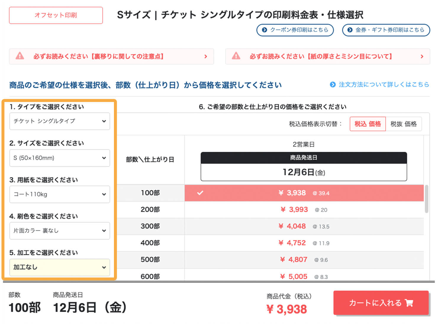The height and width of the screenshot is (331, 438).
Task: Click the warning triangle icon beside 紙の厚さ notice
Action: (x=236, y=56)
